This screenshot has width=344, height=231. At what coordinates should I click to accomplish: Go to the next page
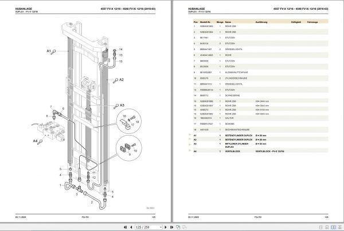166,227
